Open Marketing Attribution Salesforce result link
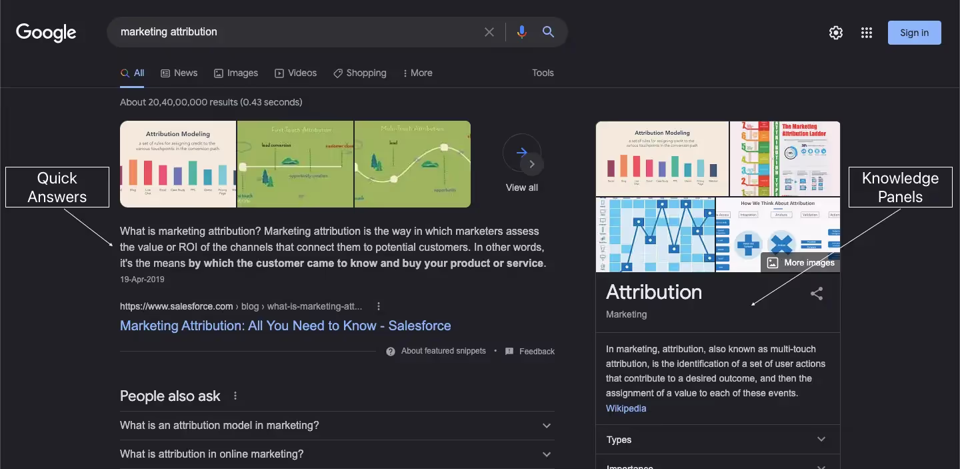960x469 pixels. [x=285, y=326]
